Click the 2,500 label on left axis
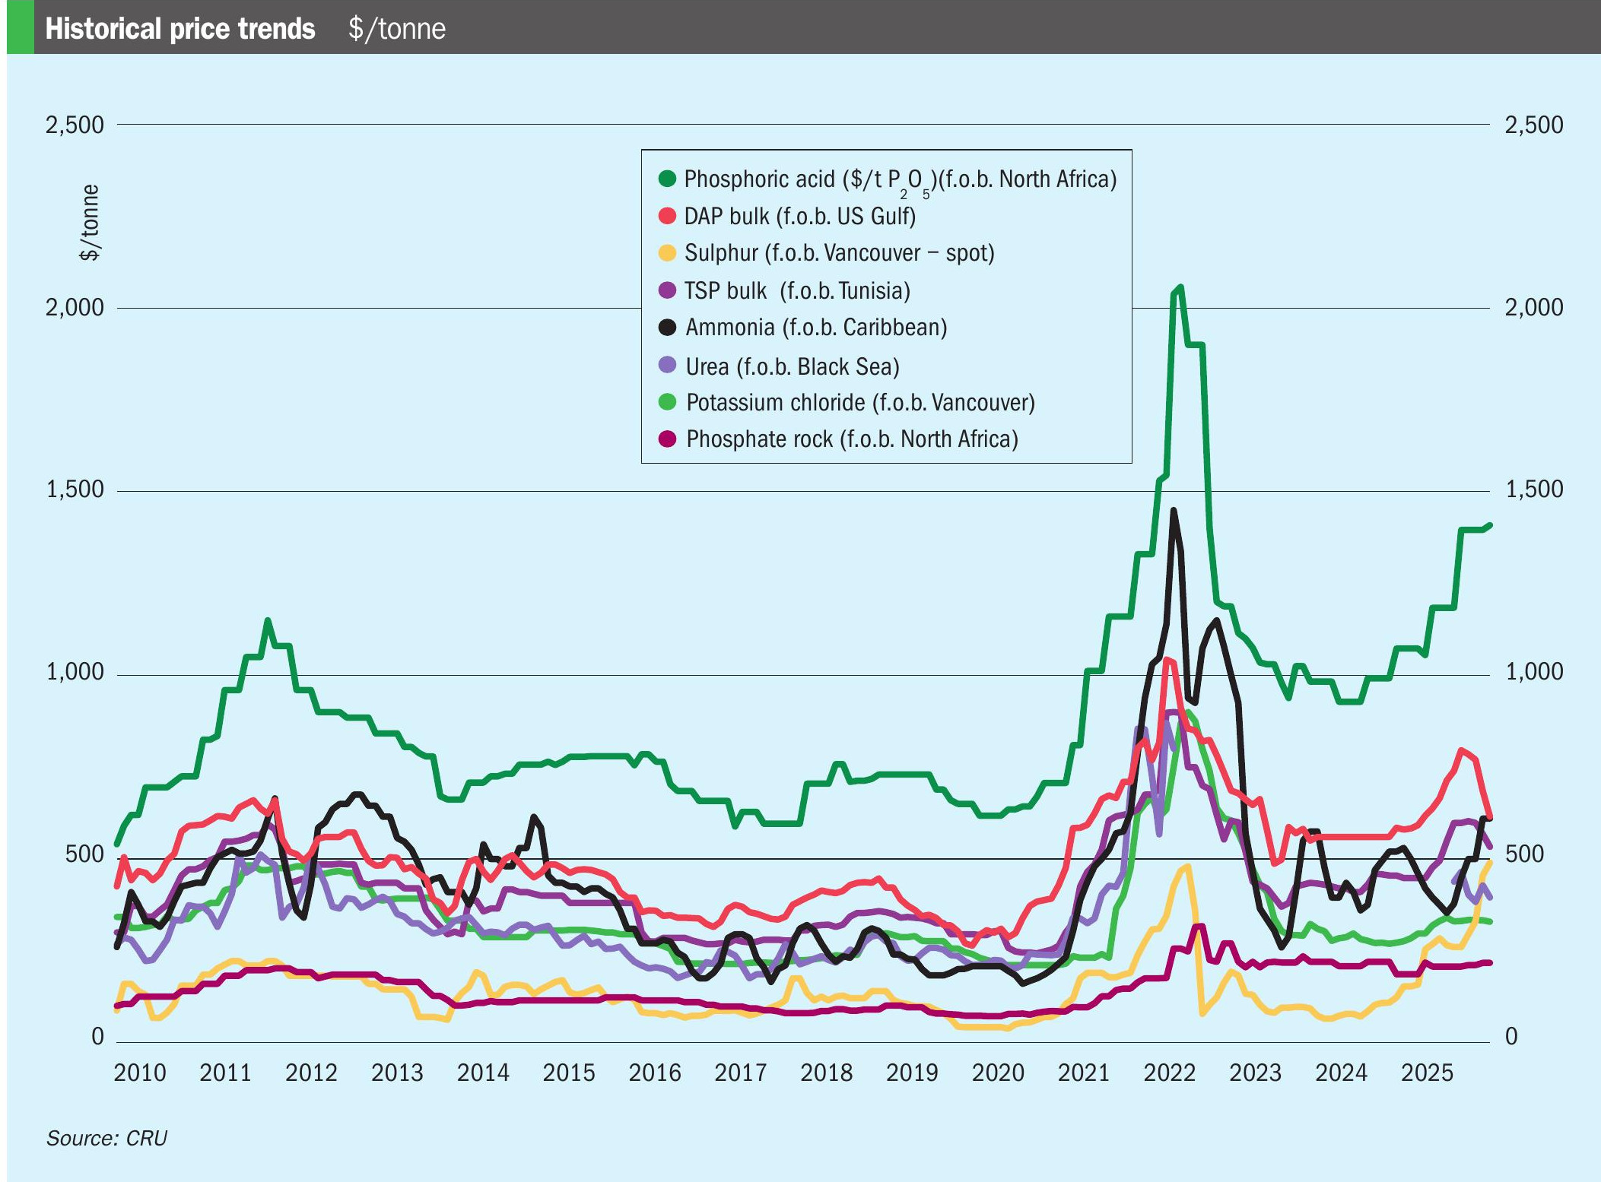Screen dimensions: 1601x1182 (x=75, y=125)
